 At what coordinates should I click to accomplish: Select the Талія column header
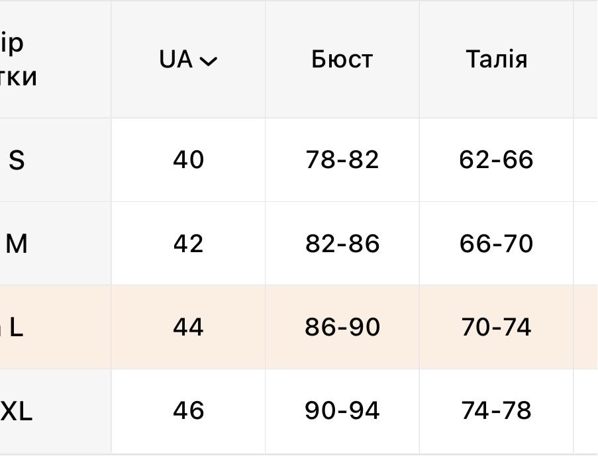[x=496, y=60]
